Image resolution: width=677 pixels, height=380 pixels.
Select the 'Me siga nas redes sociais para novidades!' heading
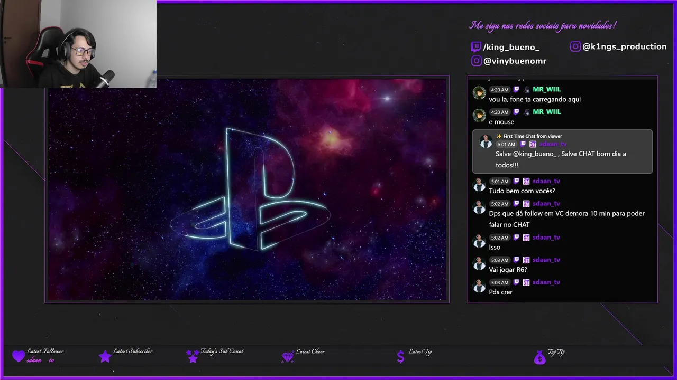coord(543,25)
